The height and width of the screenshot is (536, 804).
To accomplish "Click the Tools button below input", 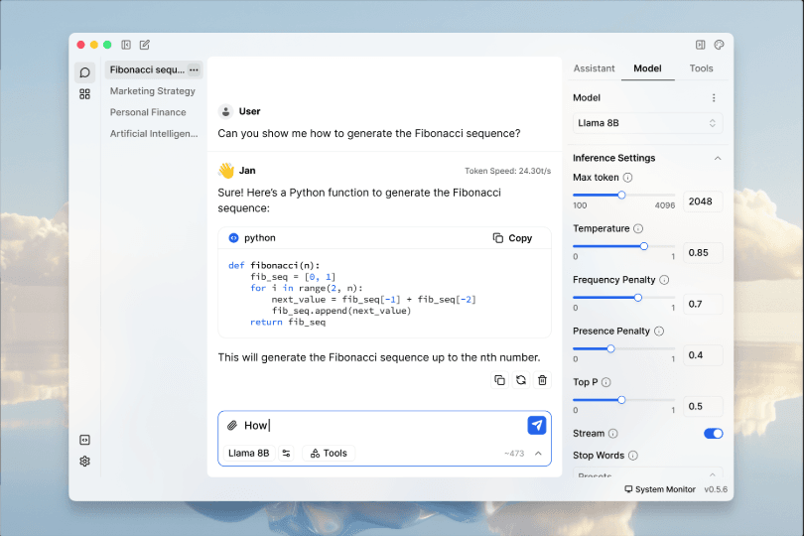I will [329, 454].
